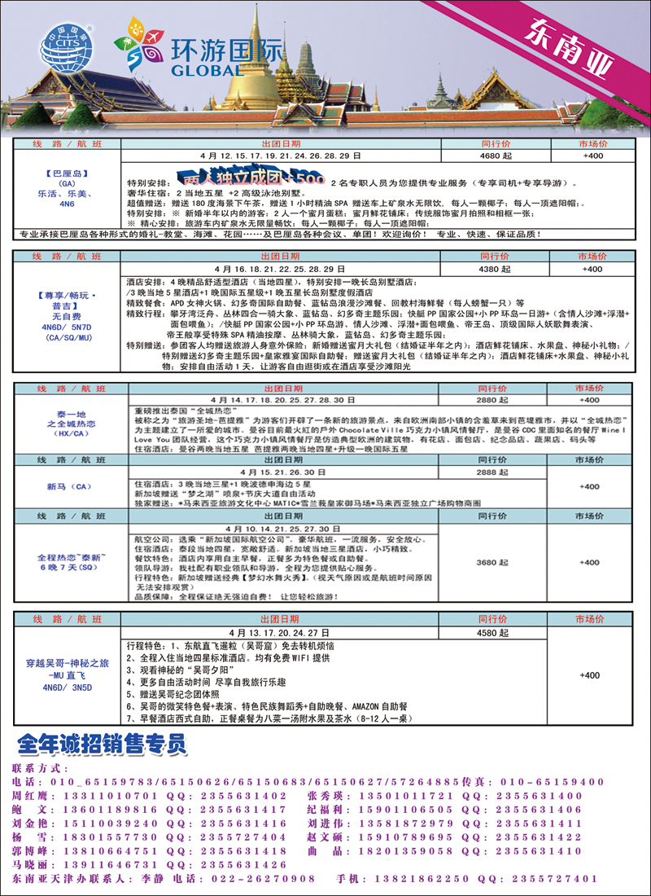Select dates 4月15.21.26.30日
Viewport: 651px width, 896px height.
pyautogui.click(x=283, y=472)
